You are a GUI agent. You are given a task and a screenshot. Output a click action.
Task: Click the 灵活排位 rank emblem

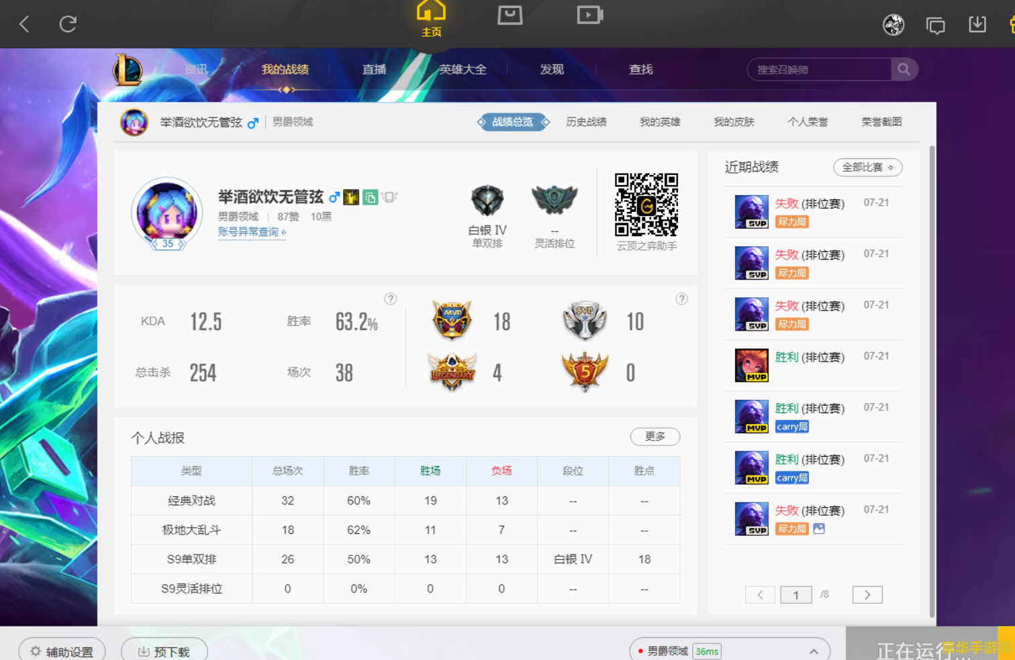pyautogui.click(x=554, y=200)
